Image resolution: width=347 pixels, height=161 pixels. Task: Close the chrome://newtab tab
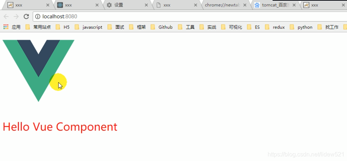tap(245, 5)
